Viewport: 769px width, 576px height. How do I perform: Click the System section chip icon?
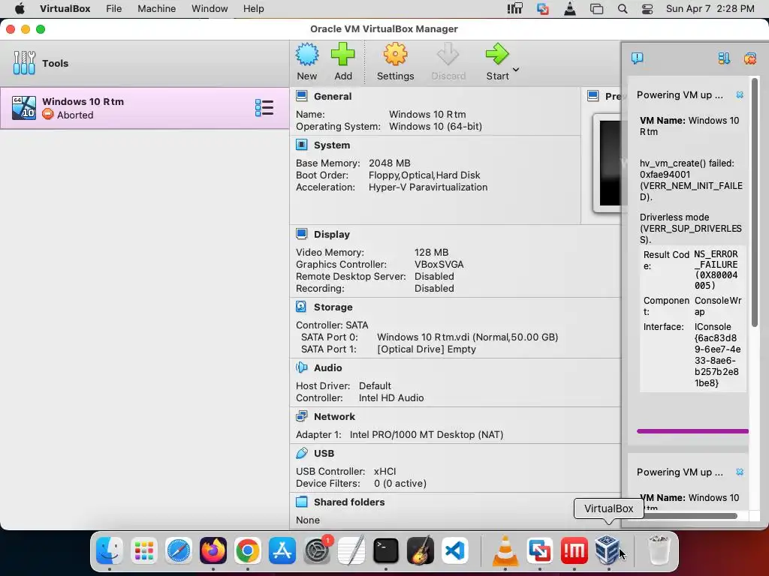tap(302, 145)
